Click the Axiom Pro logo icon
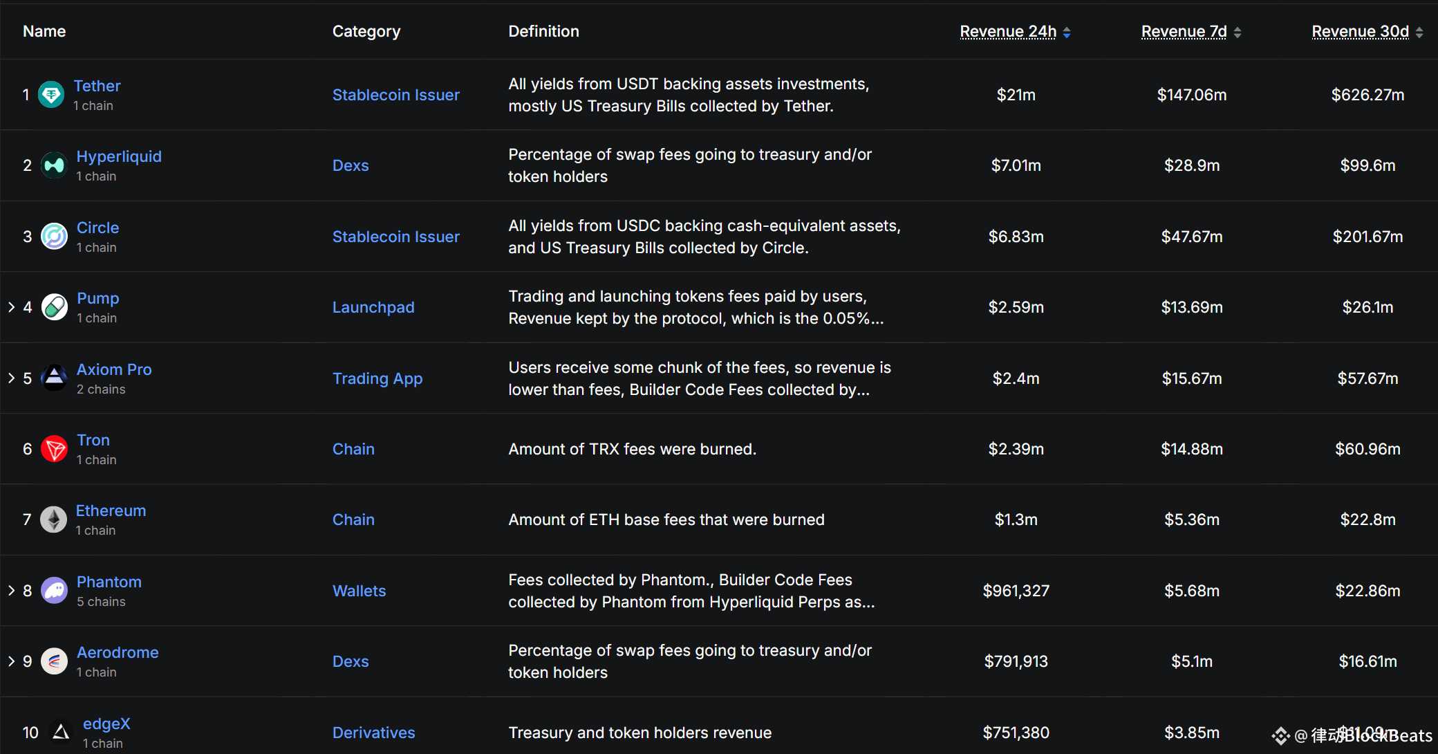1438x754 pixels. (54, 378)
